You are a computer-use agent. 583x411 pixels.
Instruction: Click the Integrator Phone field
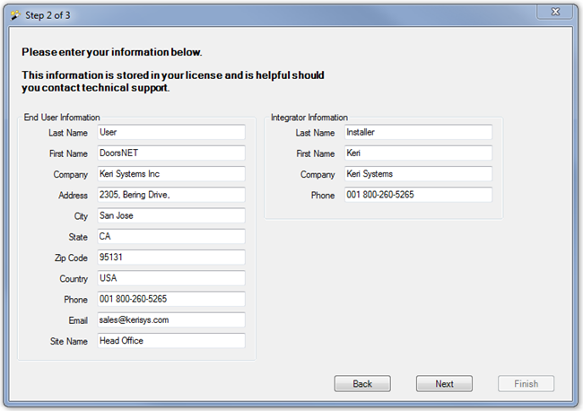(418, 195)
